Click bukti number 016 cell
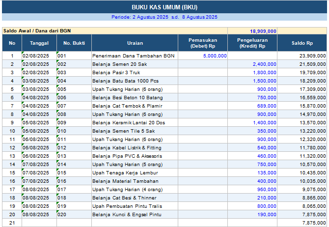This screenshot has height=227, width=329. [74, 181]
